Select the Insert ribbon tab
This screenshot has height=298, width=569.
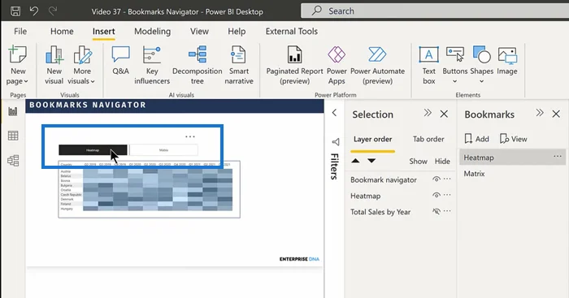pos(103,32)
